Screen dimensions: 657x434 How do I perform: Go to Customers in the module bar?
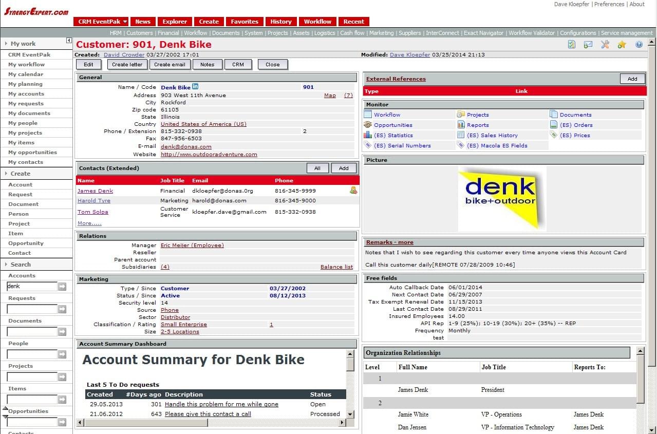tap(140, 33)
